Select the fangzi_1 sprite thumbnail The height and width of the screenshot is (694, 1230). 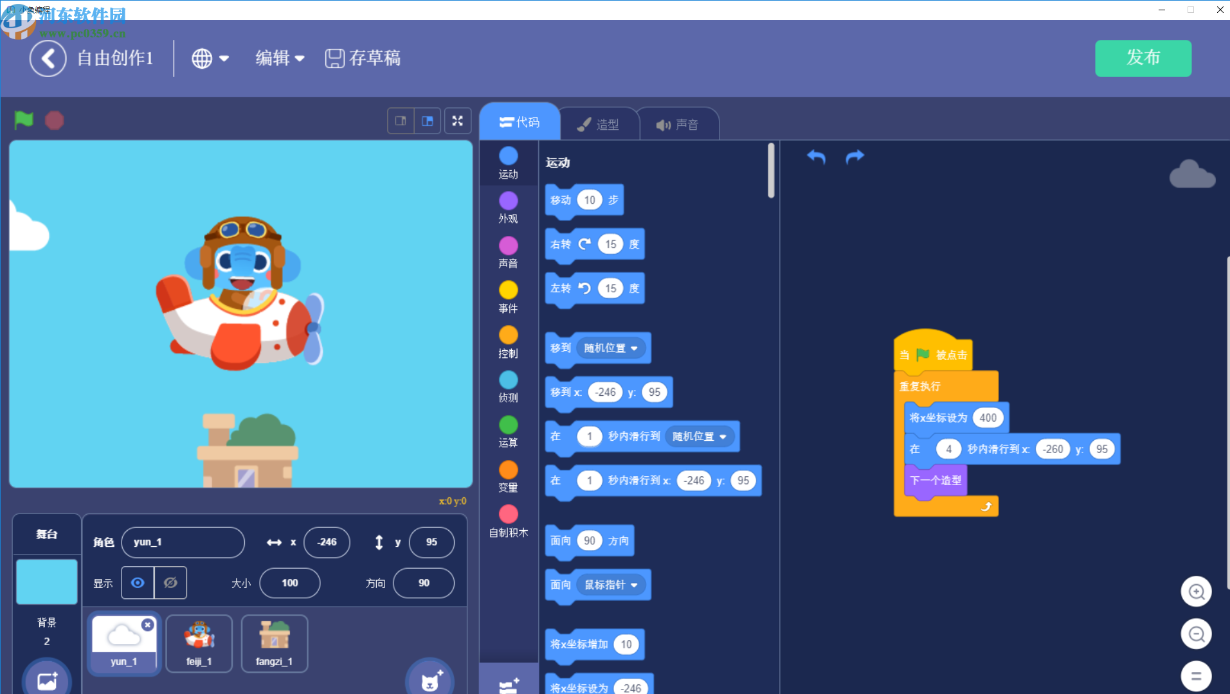275,643
